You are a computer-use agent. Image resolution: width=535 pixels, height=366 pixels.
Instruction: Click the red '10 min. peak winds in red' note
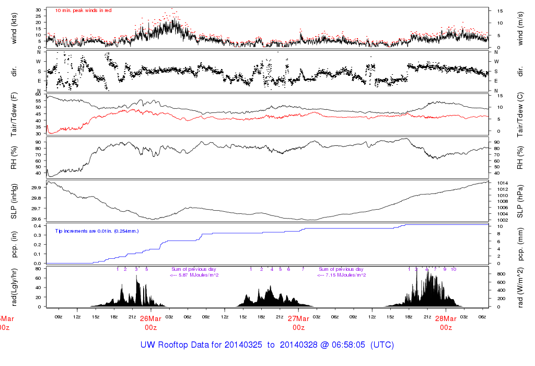pyautogui.click(x=83, y=10)
